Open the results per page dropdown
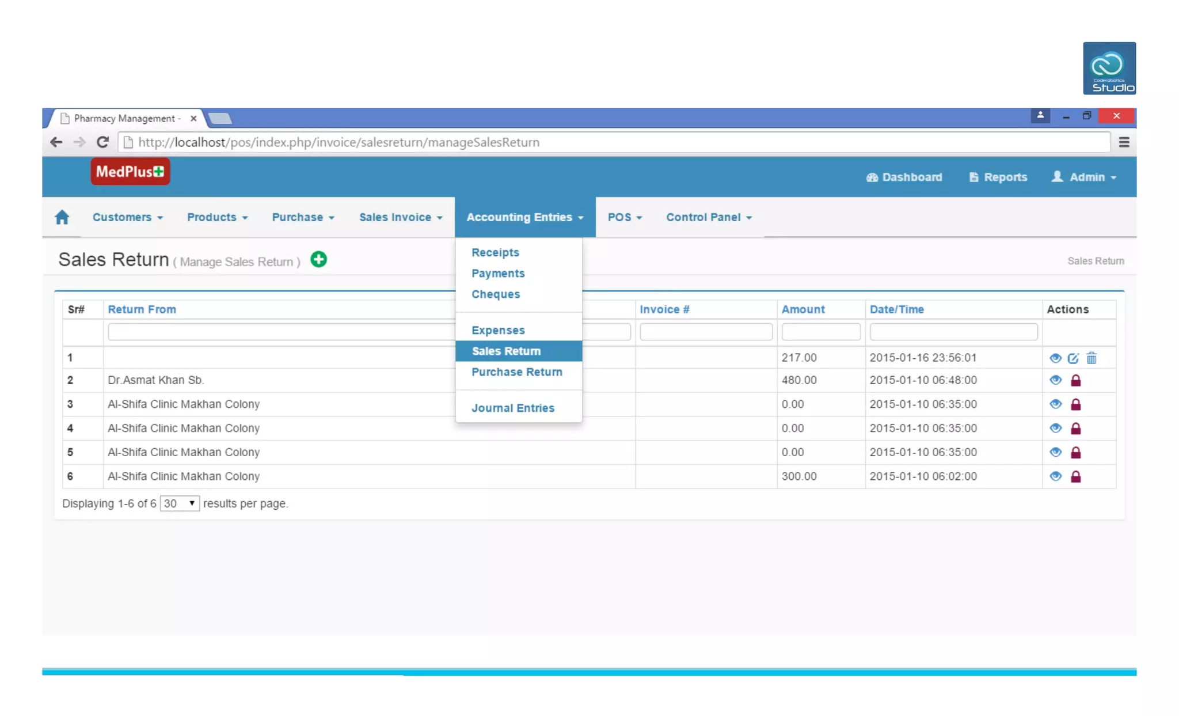This screenshot has width=1179, height=716. [x=180, y=503]
